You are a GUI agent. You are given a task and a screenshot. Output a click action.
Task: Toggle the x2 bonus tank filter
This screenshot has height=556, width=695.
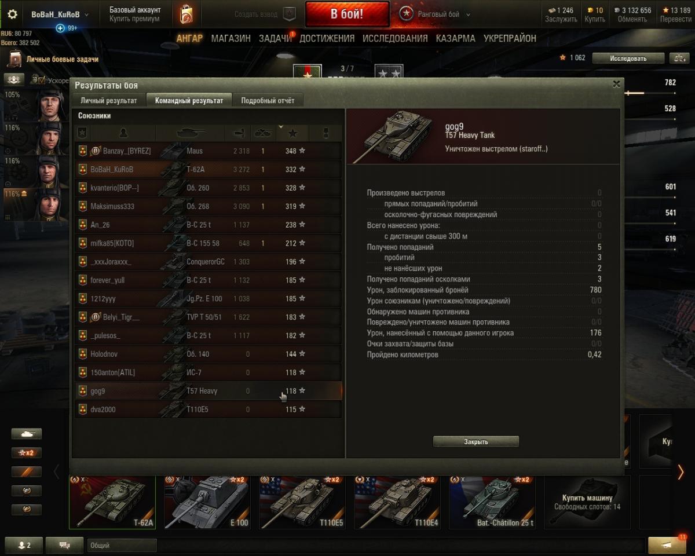[27, 453]
